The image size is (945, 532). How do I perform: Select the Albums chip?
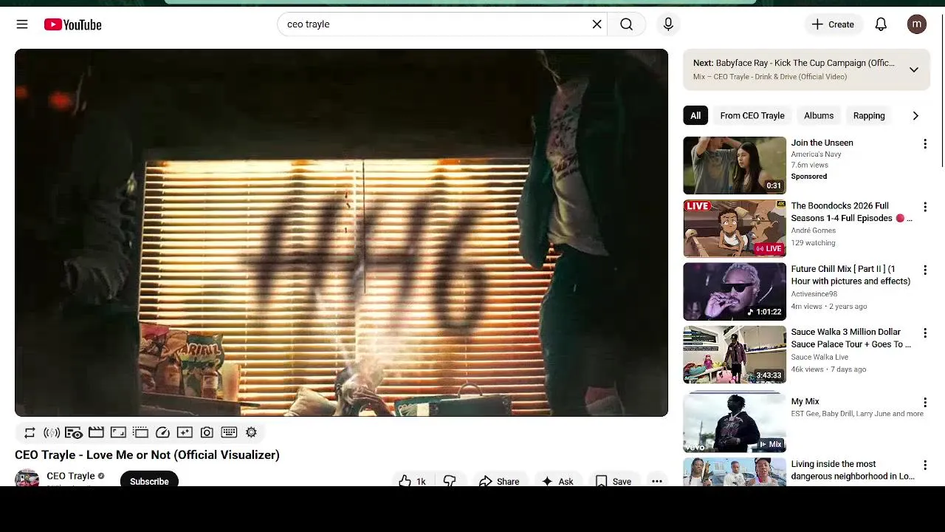(819, 115)
